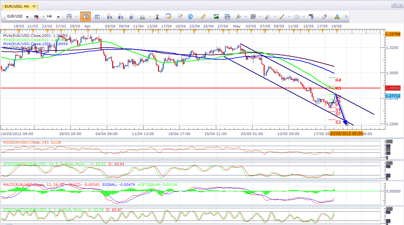Image resolution: width=404 pixels, height=225 pixels.
Task: Toggle the highlighted orange panel display button
Action: tap(85, 16)
